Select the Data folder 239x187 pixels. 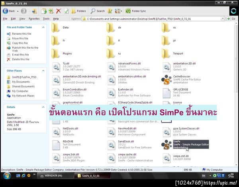click(x=60, y=28)
